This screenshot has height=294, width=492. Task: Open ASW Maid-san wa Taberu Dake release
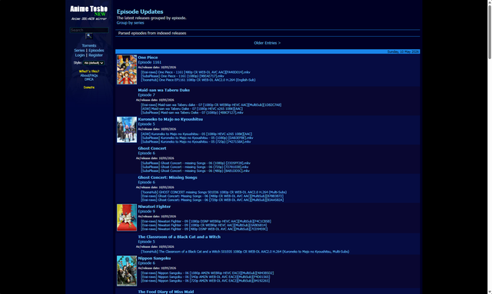(x=191, y=109)
